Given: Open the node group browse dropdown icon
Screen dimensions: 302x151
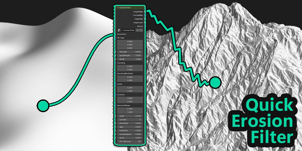Looking at the screenshot, I should click(x=120, y=30).
